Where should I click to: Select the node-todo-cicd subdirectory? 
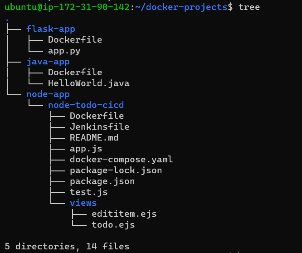coord(86,105)
